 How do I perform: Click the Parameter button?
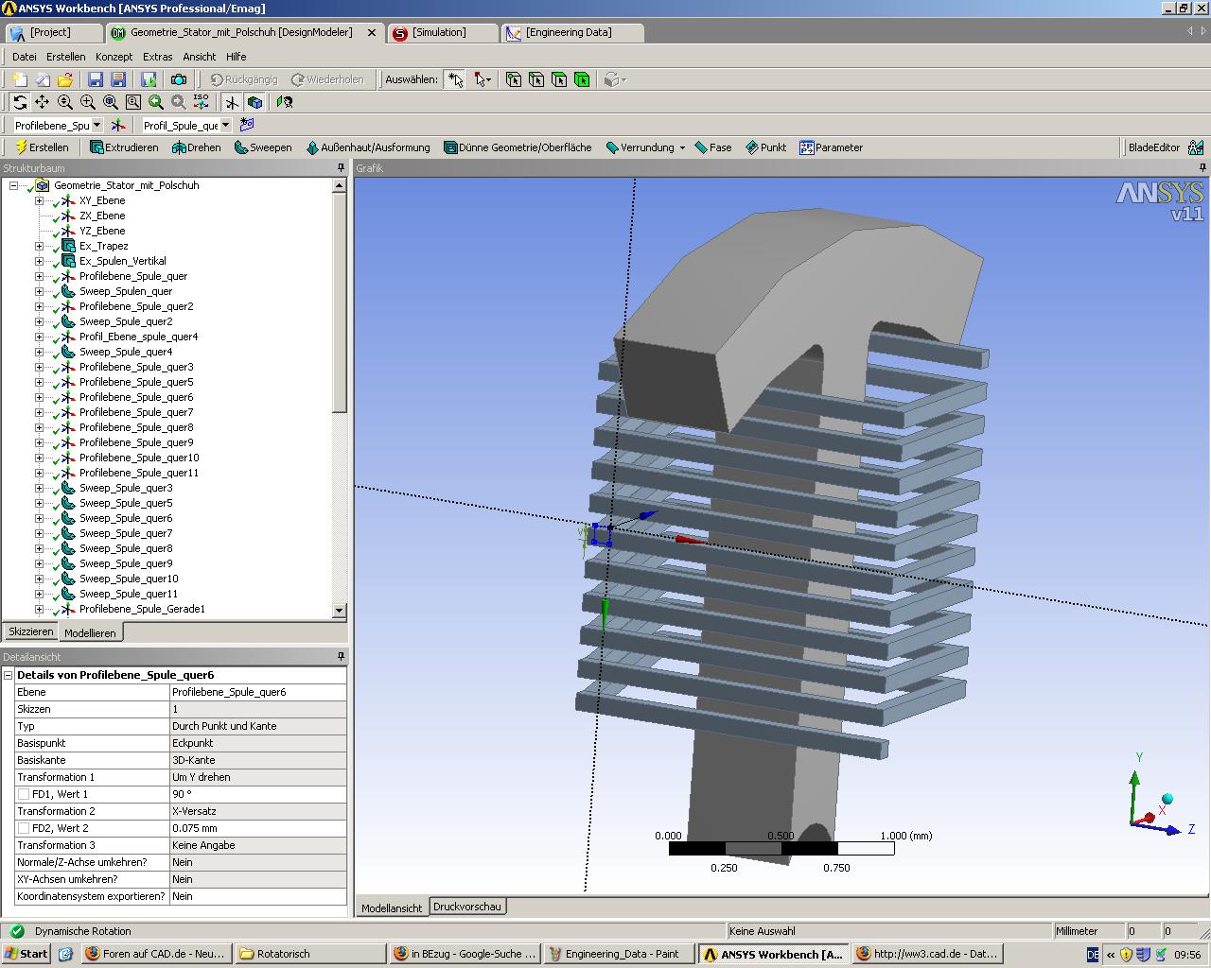831,147
